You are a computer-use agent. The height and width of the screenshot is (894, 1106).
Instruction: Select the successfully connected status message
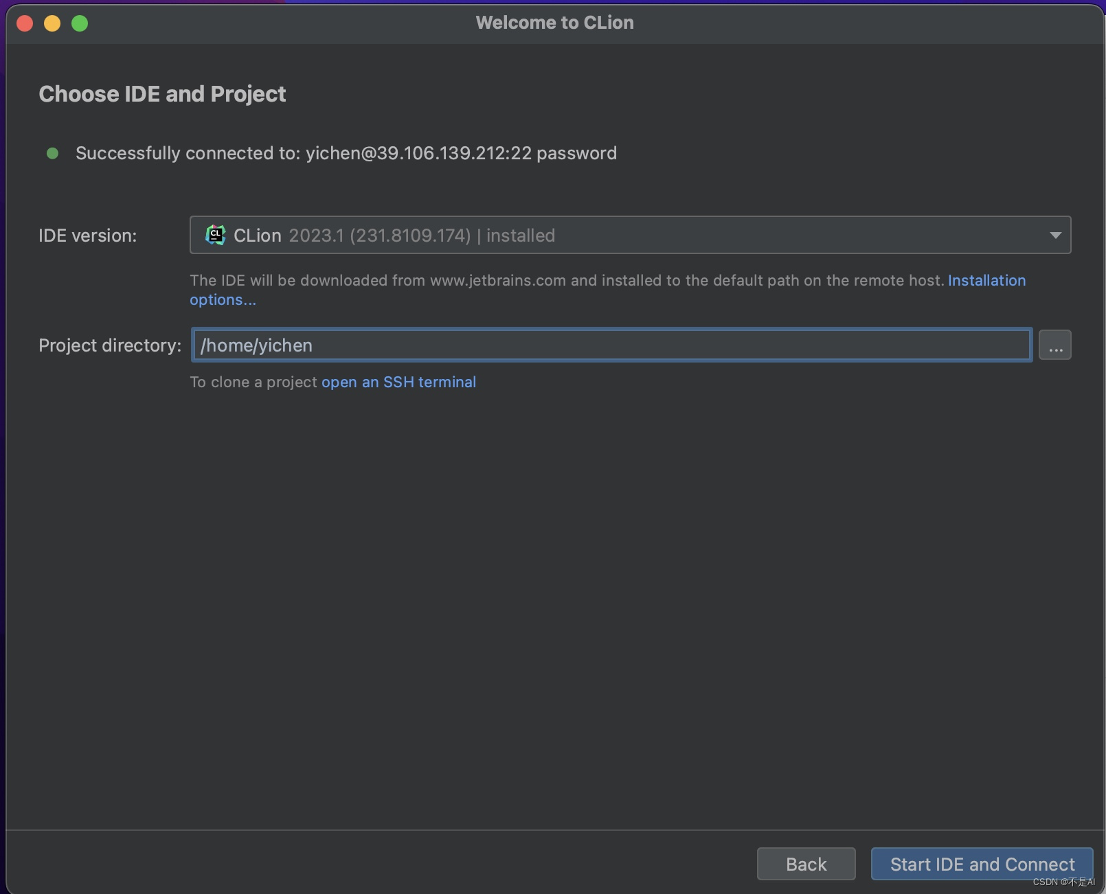(x=346, y=152)
